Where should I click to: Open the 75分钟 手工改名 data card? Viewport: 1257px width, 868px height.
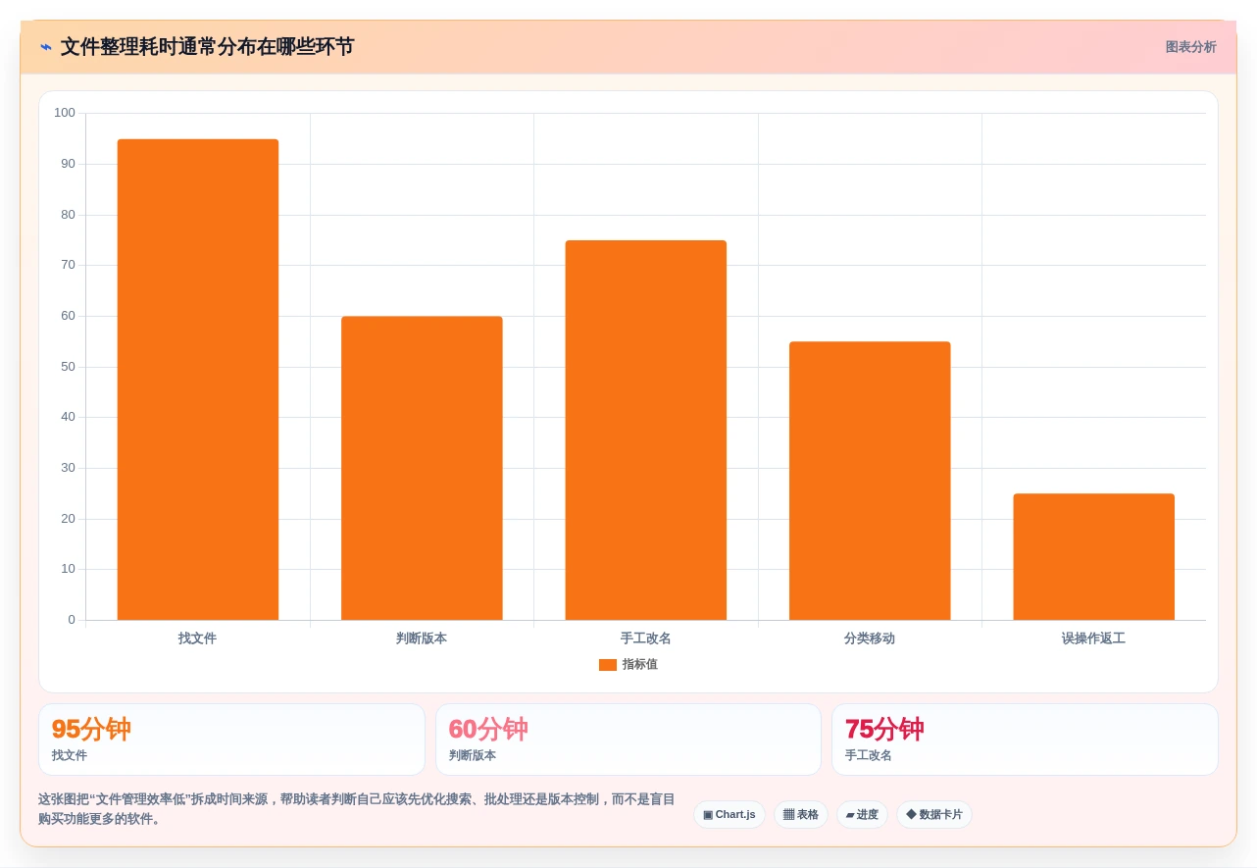click(1025, 740)
